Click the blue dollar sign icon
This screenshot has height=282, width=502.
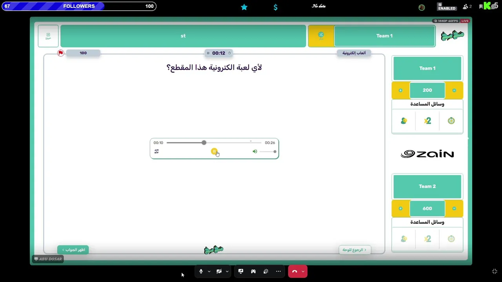point(275,7)
